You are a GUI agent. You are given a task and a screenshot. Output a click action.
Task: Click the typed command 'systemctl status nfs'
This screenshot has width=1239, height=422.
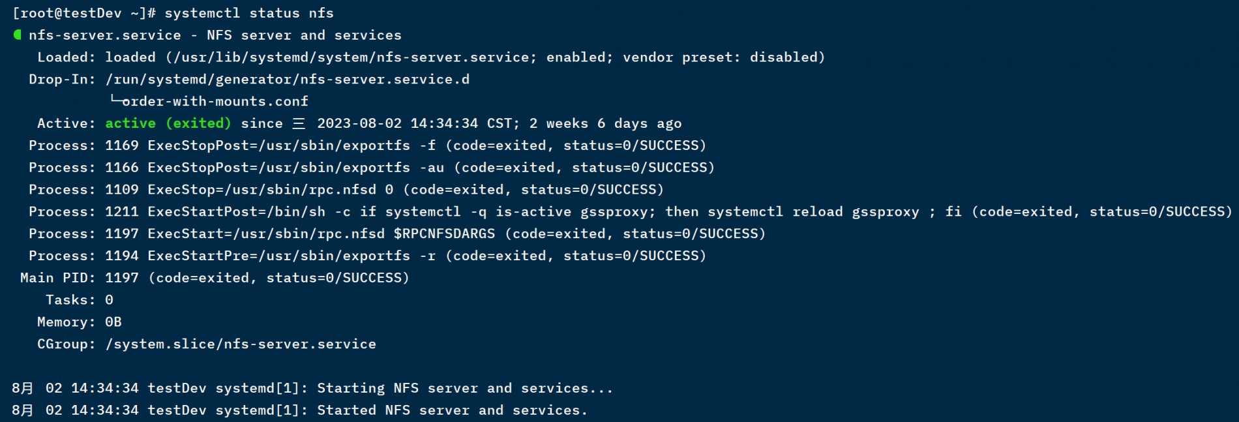pyautogui.click(x=249, y=13)
